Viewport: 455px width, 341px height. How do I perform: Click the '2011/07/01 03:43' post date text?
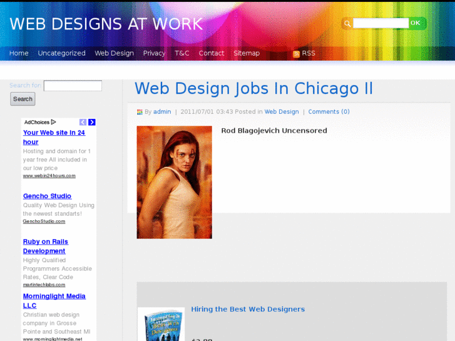click(207, 112)
